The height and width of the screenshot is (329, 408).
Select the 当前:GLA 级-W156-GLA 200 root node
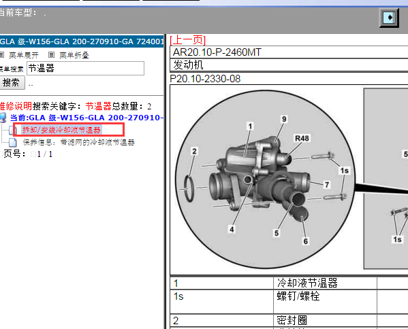87,118
